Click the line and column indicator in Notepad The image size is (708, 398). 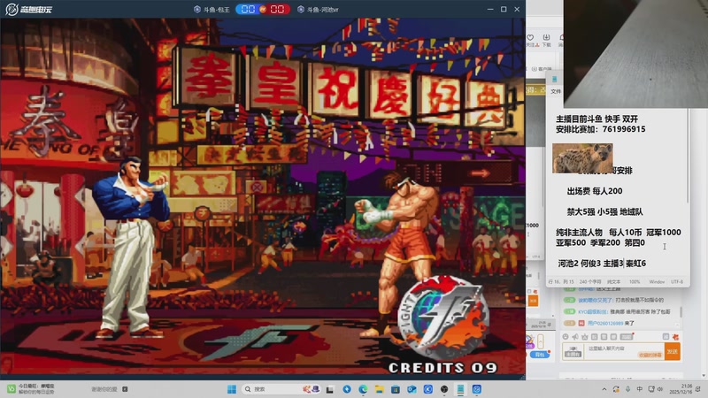[560, 281]
